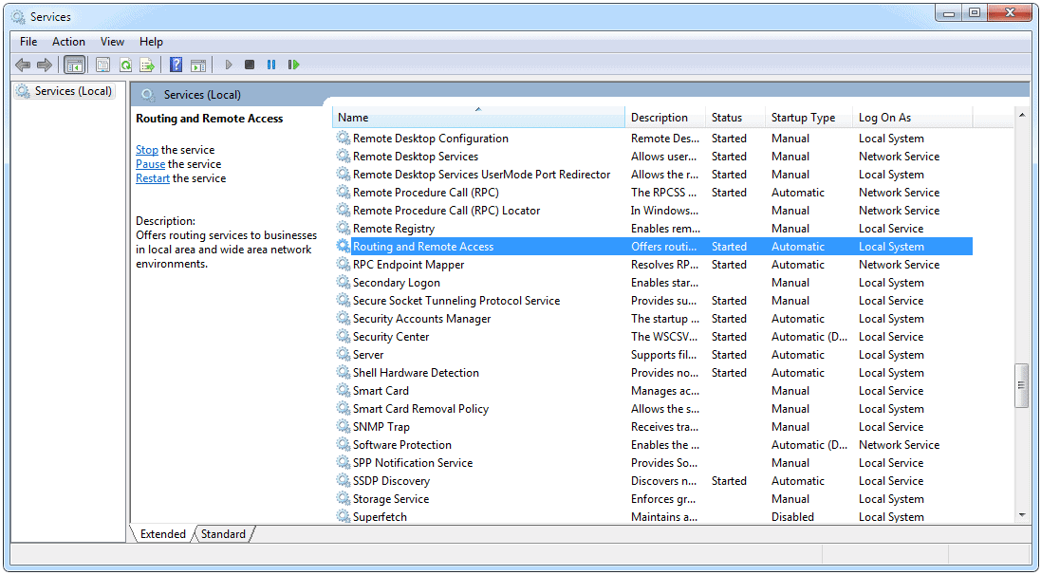Screen dimensions: 1041x575
Task: Select Software Protection service
Action: (x=654, y=445)
